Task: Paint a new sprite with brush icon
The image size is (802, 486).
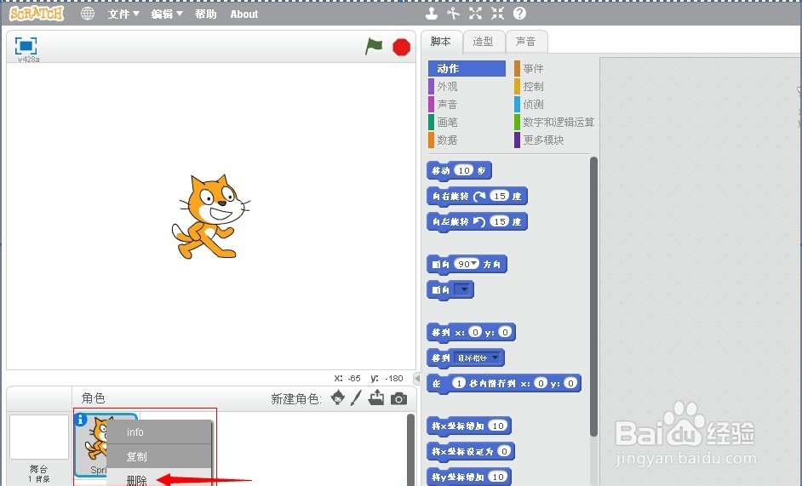Action: (356, 398)
